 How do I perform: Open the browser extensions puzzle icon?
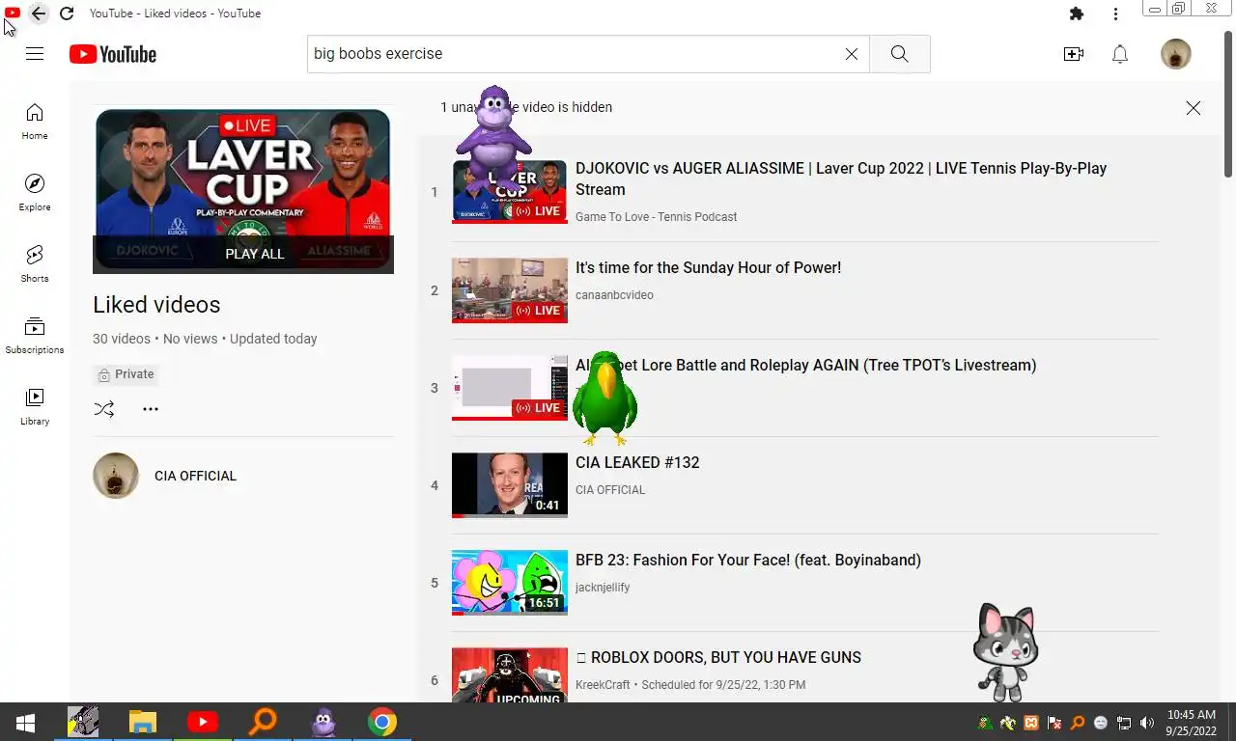(x=1077, y=14)
